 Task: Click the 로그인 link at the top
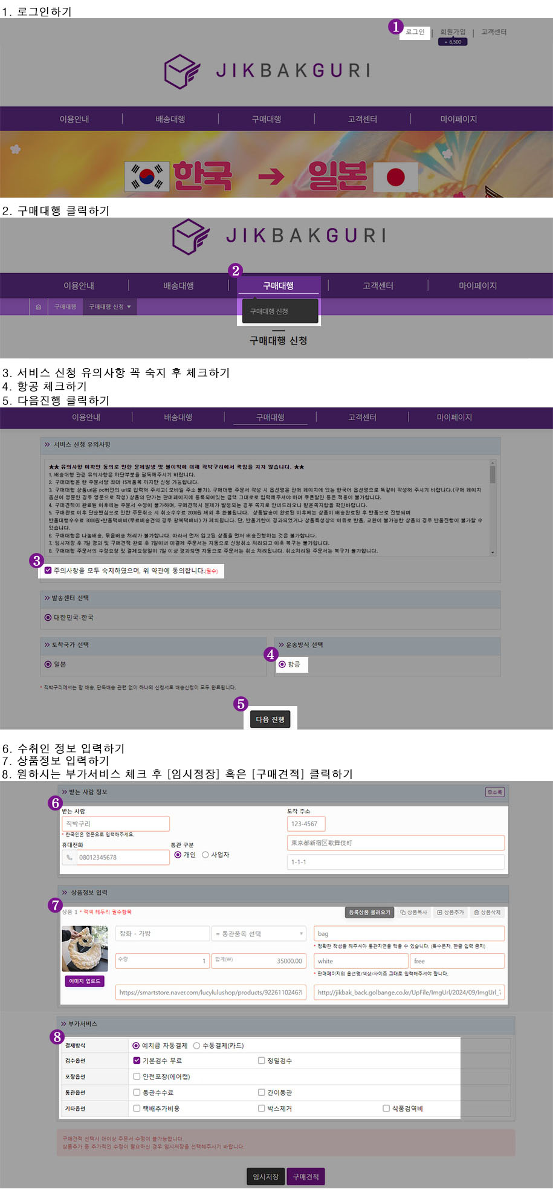coord(415,32)
